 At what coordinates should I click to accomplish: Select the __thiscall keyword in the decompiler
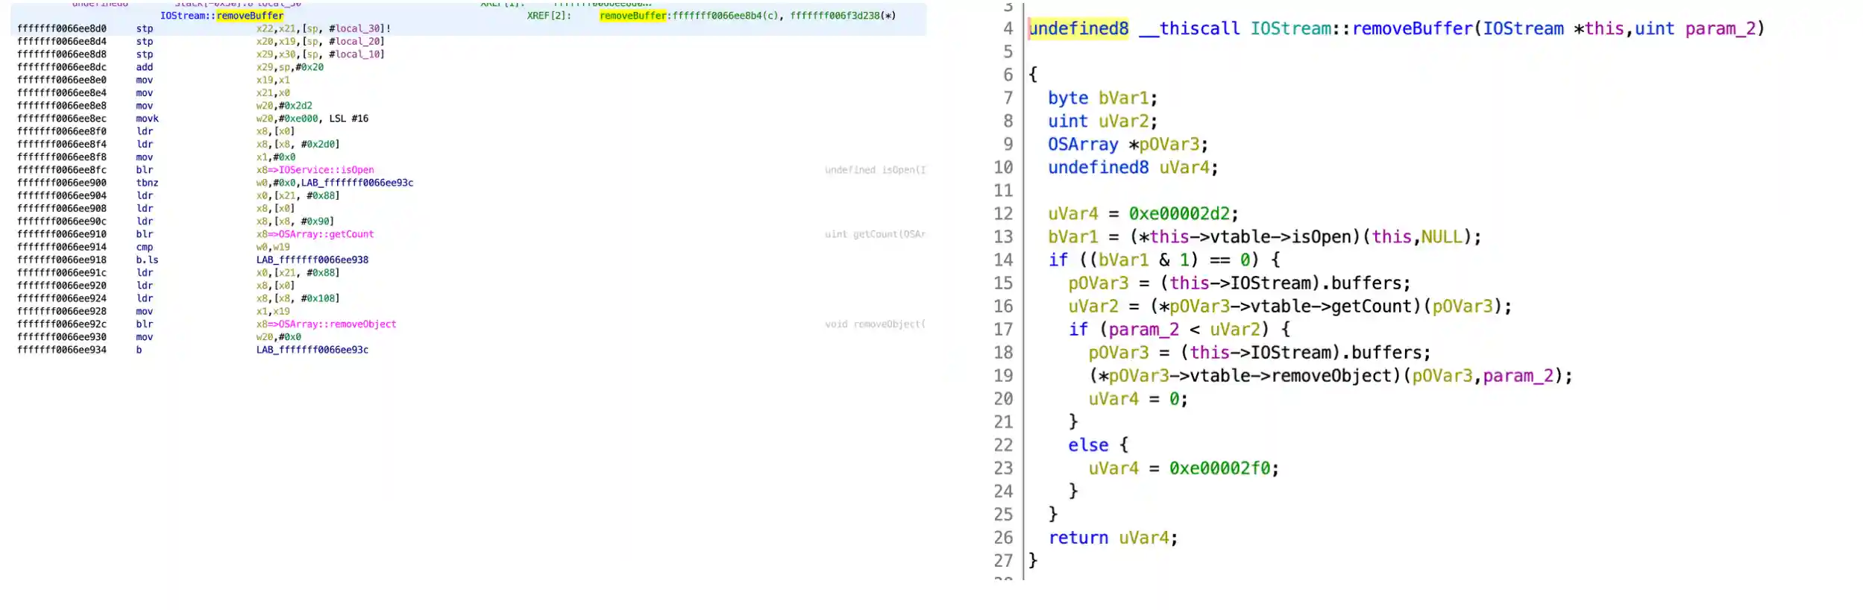point(1190,28)
